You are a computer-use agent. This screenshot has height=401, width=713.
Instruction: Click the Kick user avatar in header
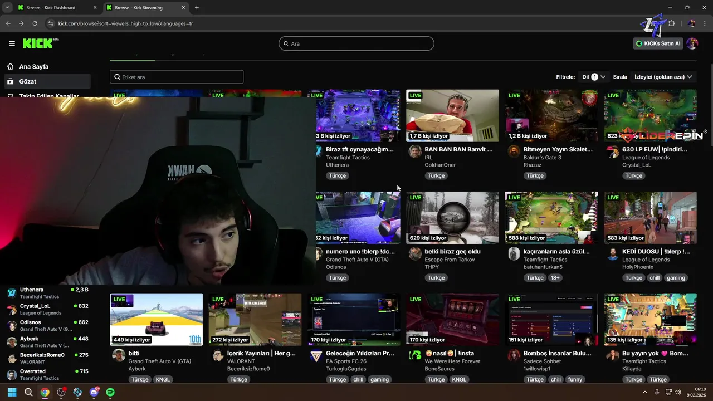point(692,43)
